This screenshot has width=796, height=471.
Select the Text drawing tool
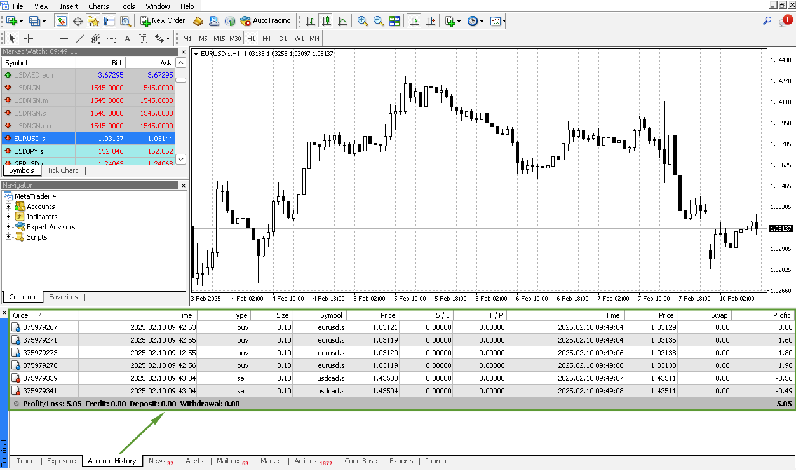coord(128,38)
